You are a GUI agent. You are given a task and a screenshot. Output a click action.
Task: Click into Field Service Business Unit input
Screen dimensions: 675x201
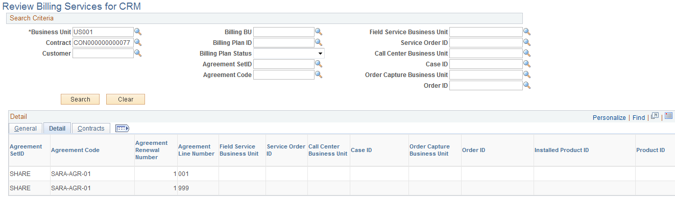click(486, 32)
